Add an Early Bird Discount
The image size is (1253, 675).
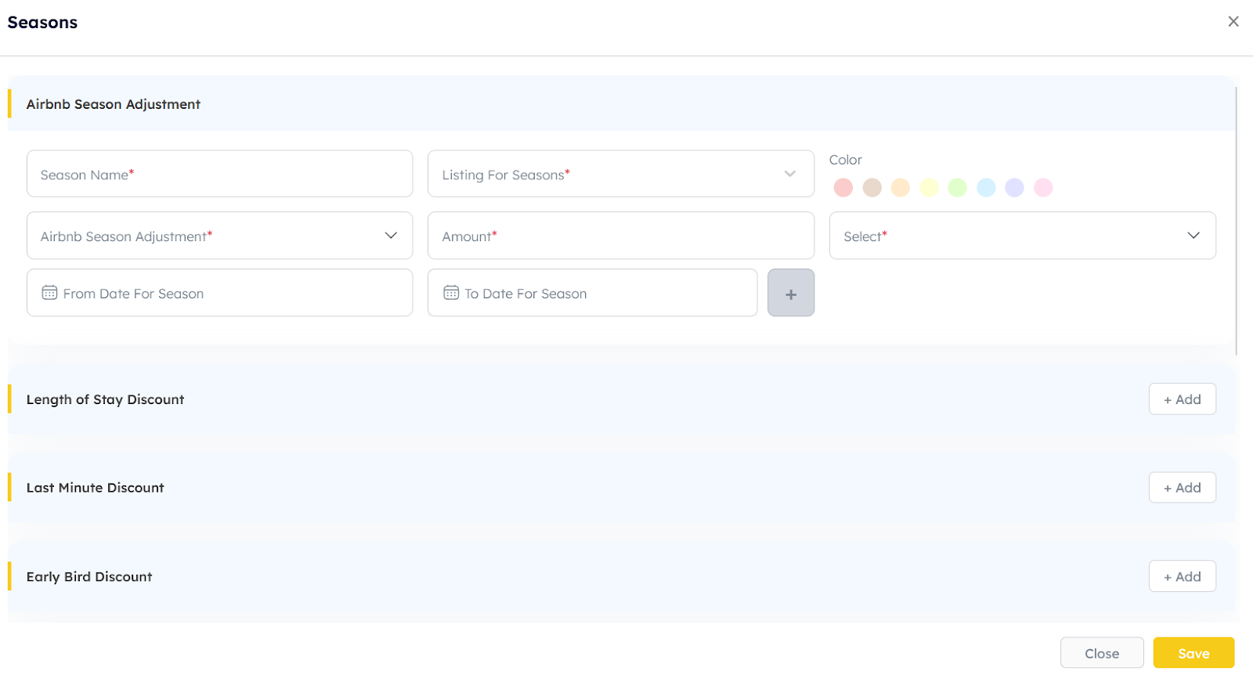pos(1183,576)
